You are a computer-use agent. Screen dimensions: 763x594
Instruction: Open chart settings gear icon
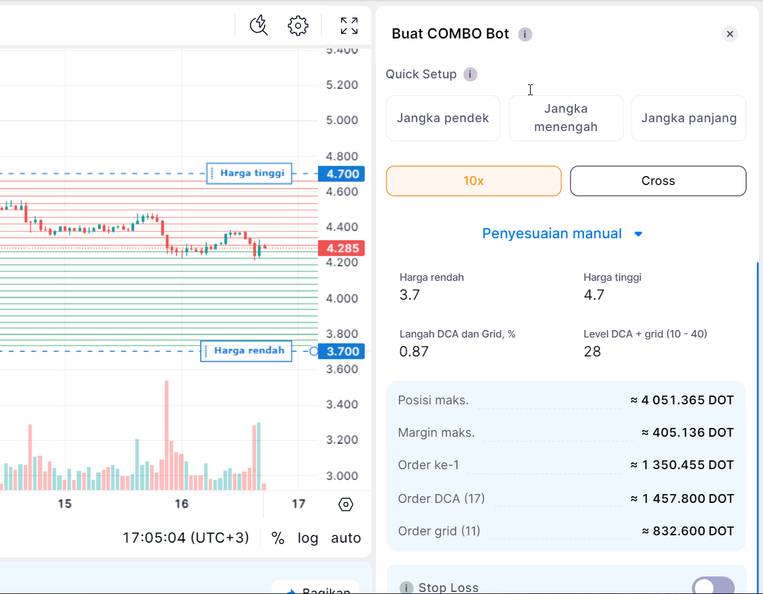298,26
